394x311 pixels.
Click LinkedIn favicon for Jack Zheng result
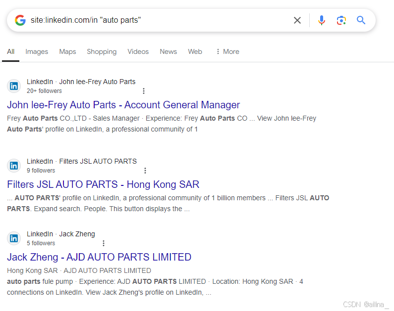click(14, 238)
